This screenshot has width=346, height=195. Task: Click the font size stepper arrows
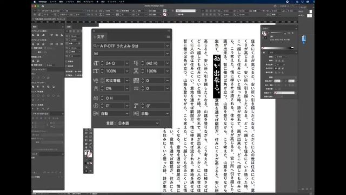coord(102,63)
